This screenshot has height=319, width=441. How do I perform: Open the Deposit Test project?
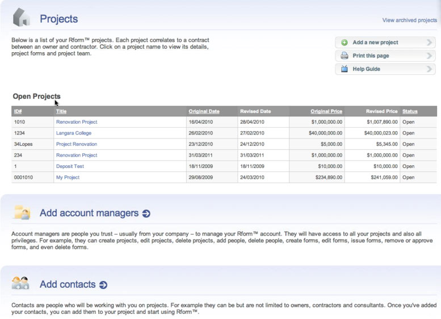click(70, 166)
